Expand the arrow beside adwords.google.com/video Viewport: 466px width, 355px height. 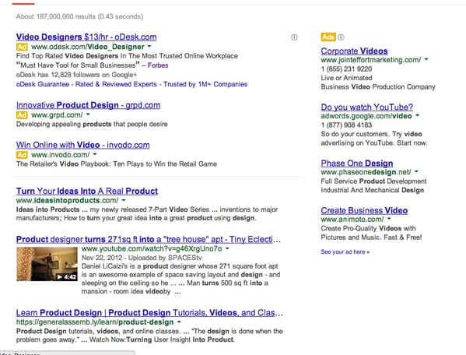point(417,115)
